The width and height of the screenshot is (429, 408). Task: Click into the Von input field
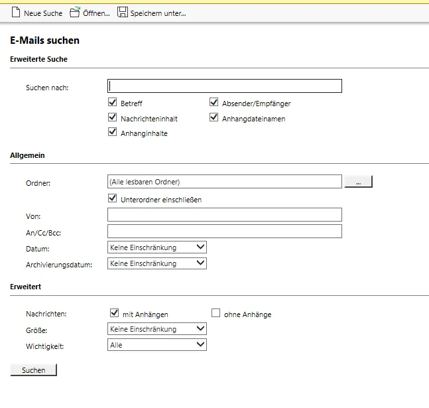225,215
